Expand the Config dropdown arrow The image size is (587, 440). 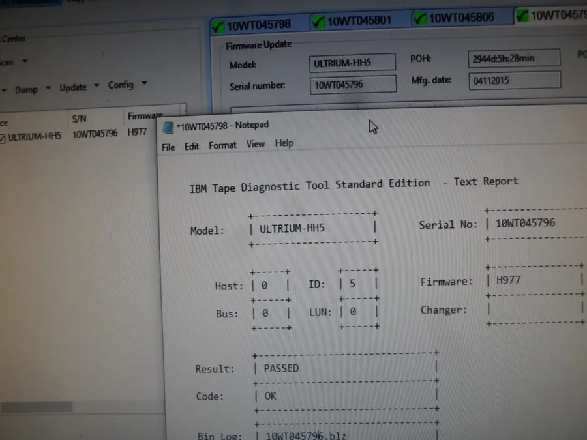(145, 83)
